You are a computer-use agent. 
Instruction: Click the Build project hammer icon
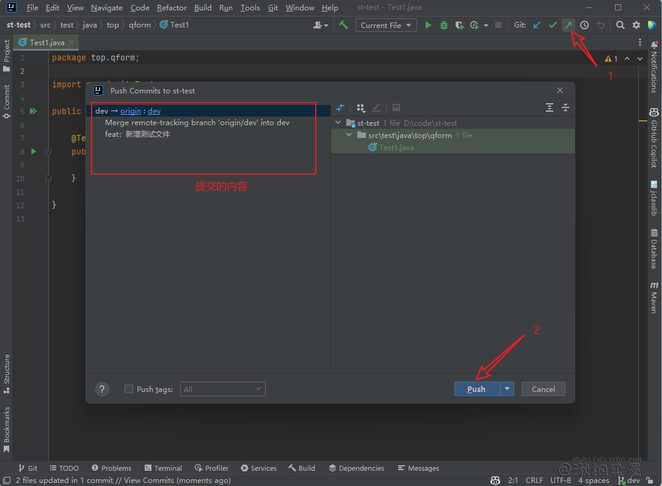(344, 25)
